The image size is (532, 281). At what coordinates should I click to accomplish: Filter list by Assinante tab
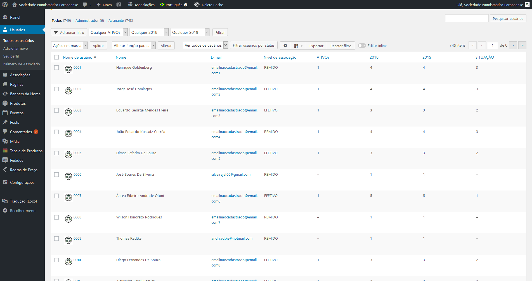tap(116, 20)
